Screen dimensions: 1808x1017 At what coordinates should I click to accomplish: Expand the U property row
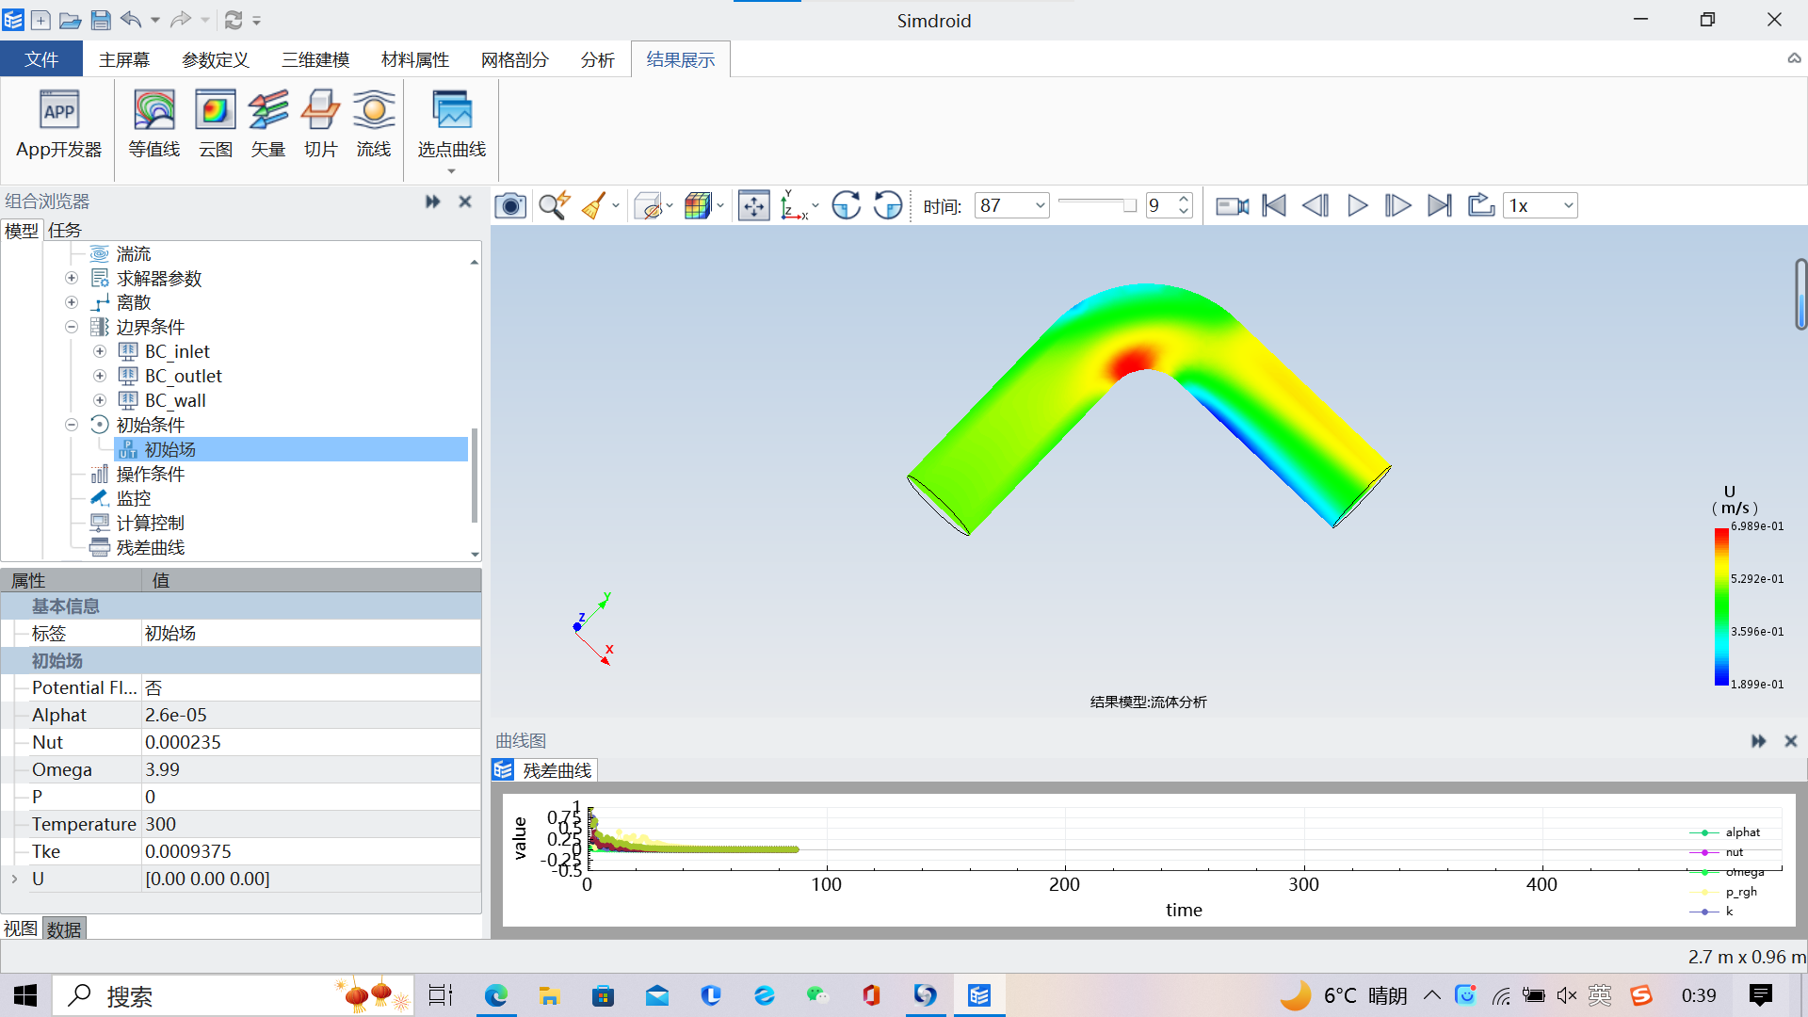pyautogui.click(x=14, y=879)
